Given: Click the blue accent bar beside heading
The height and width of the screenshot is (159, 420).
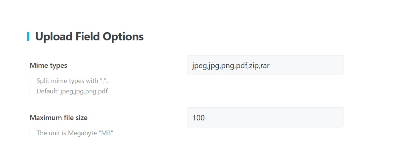Looking at the screenshot, I should click(x=28, y=36).
